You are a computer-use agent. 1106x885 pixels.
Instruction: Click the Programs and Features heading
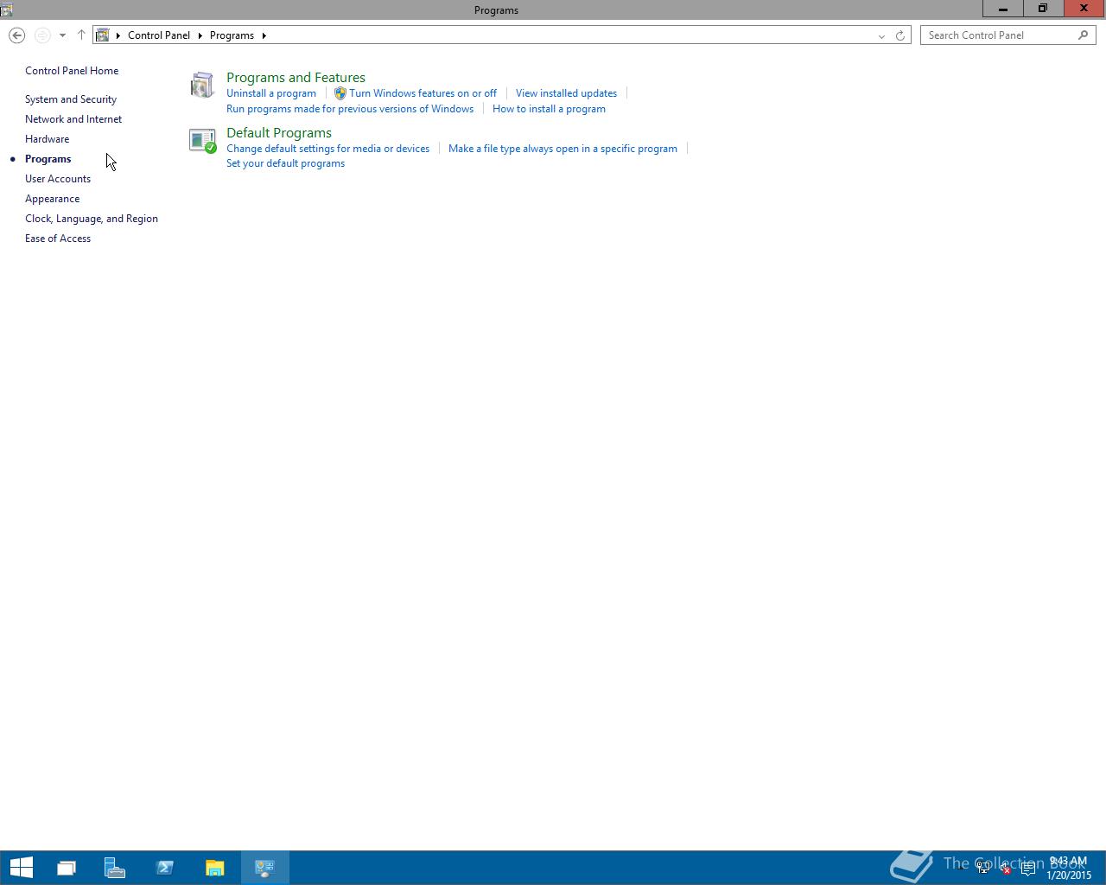pos(296,78)
